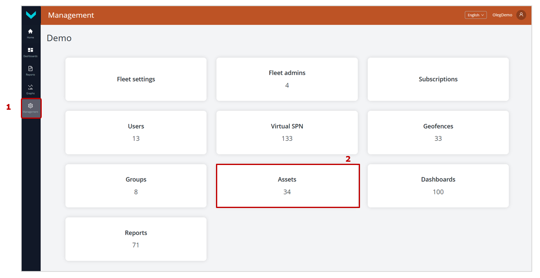Image resolution: width=540 pixels, height=278 pixels.
Task: Click the teal logo icon in sidebar
Action: [x=31, y=15]
